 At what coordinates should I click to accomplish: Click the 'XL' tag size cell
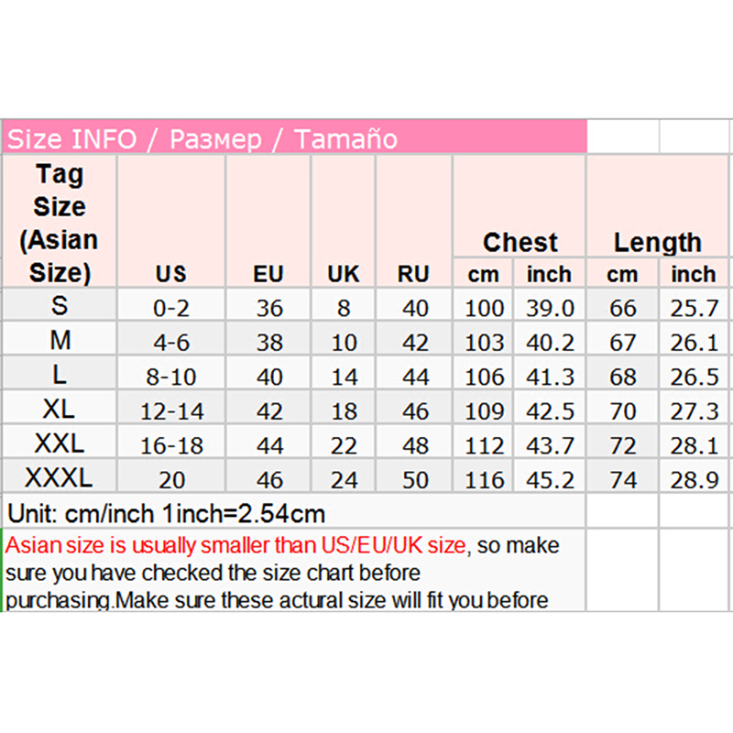click(60, 410)
